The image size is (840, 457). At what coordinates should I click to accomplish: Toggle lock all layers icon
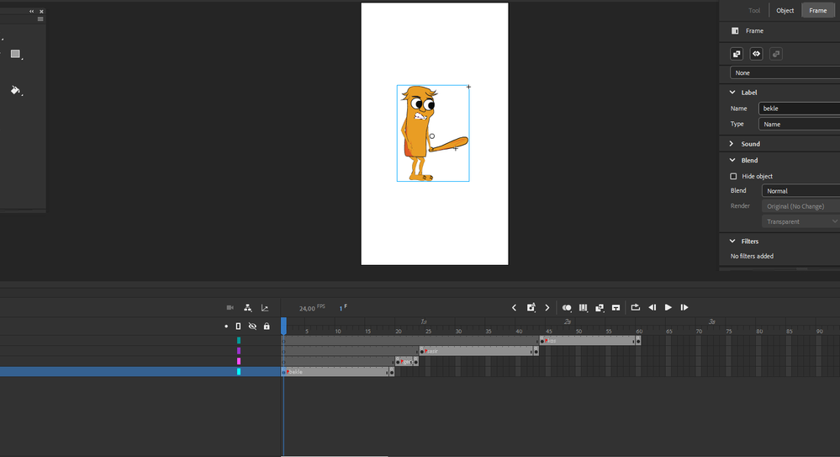[267, 326]
